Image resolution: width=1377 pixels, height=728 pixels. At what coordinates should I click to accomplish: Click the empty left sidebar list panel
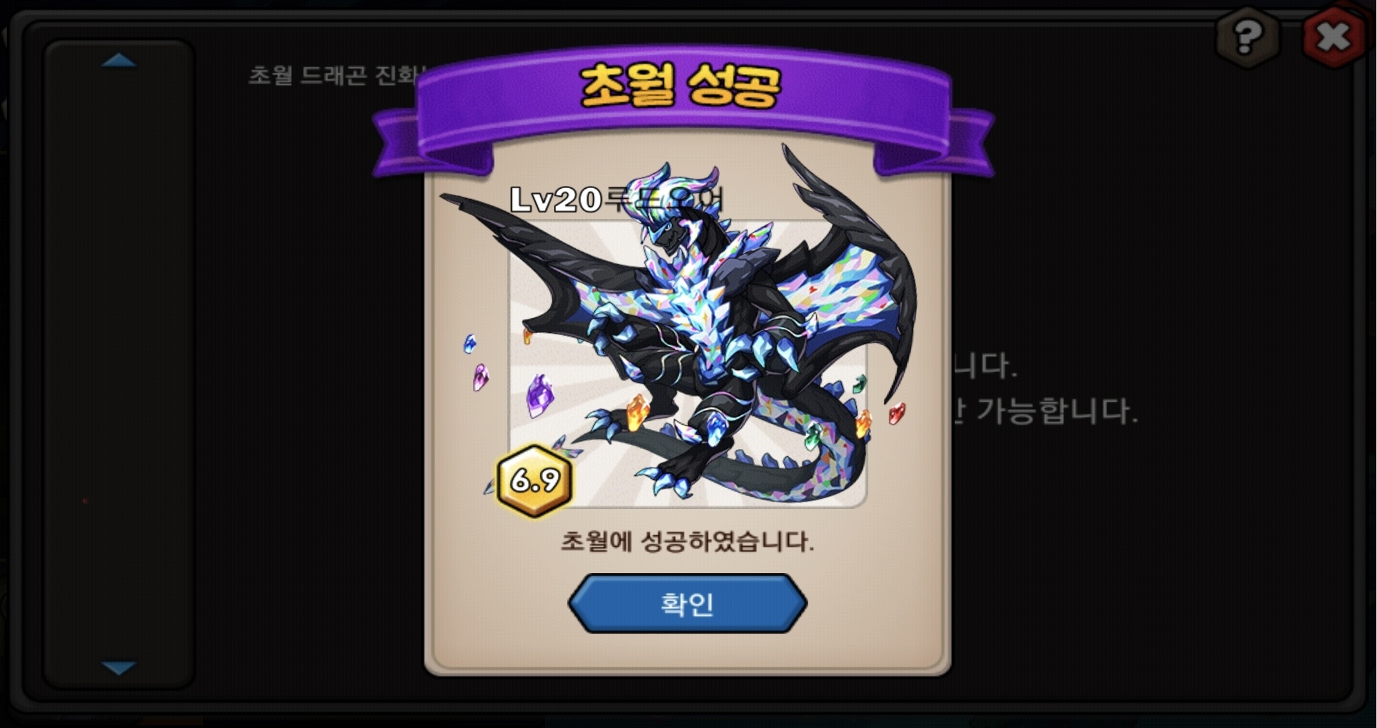click(119, 364)
